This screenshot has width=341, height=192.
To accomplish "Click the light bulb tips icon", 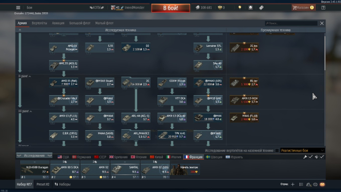I will coord(240,7).
